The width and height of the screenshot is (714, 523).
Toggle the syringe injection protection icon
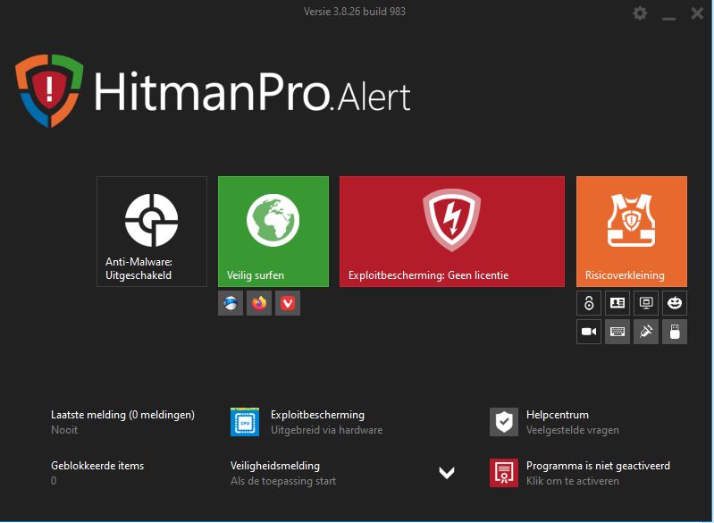pos(646,332)
